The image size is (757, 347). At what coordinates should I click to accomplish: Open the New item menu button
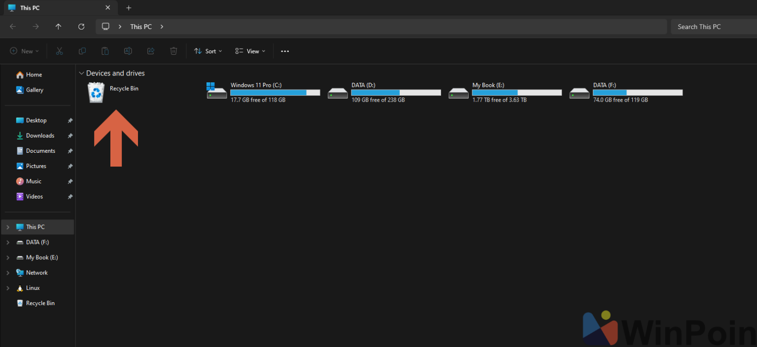(24, 51)
